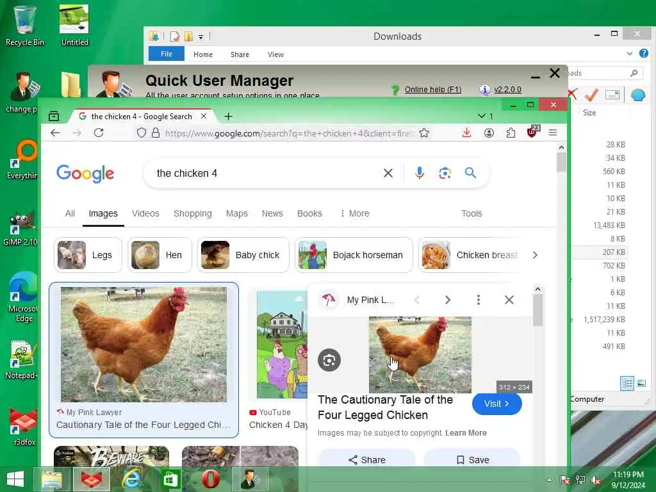
Task: Open the Maps tab
Action: coord(237,213)
